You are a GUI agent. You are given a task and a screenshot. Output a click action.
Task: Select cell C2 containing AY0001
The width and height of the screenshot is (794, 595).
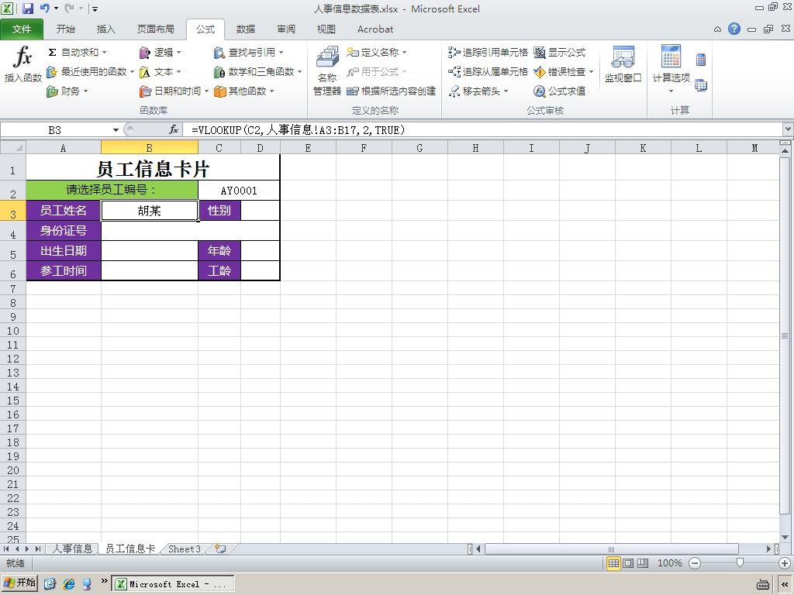[239, 191]
